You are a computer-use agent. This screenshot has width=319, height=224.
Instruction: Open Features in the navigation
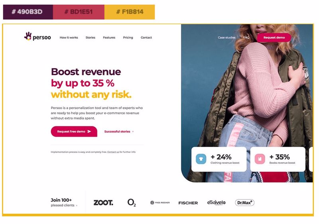[x=109, y=37]
